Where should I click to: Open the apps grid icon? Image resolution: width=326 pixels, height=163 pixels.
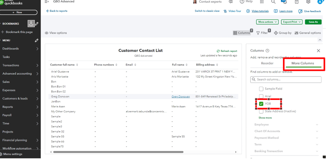(x=262, y=2)
